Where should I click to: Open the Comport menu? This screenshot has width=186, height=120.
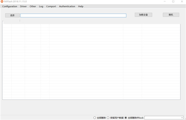coord(51,7)
